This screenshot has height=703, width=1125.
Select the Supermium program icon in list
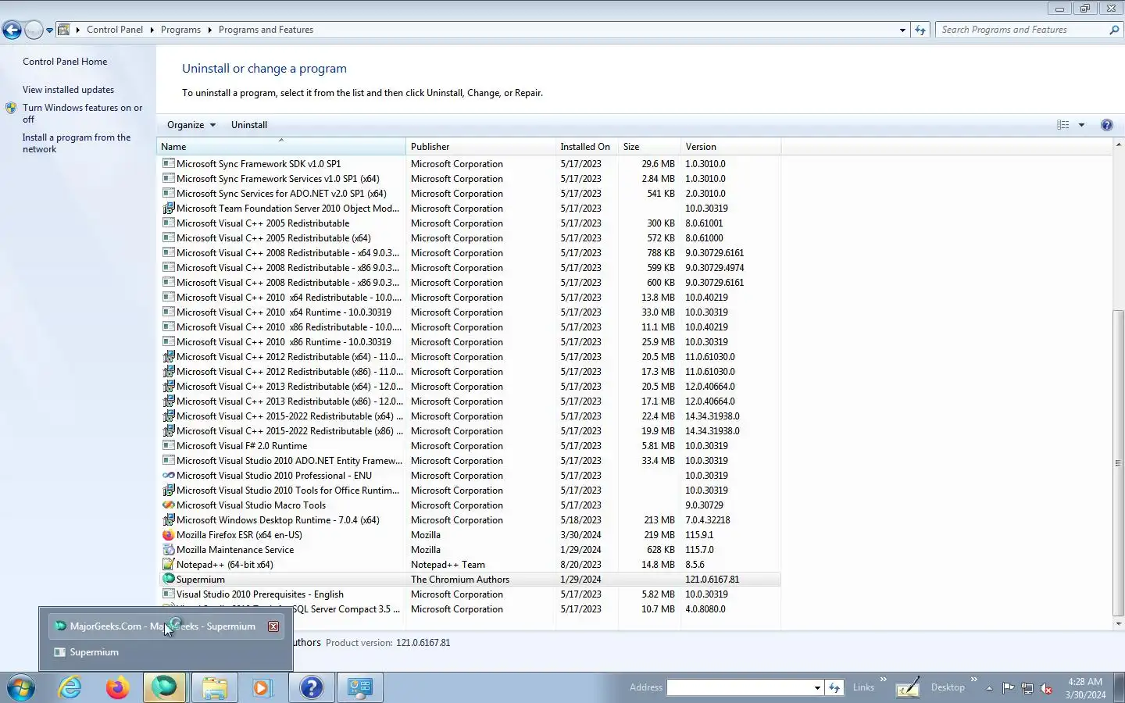(x=168, y=580)
